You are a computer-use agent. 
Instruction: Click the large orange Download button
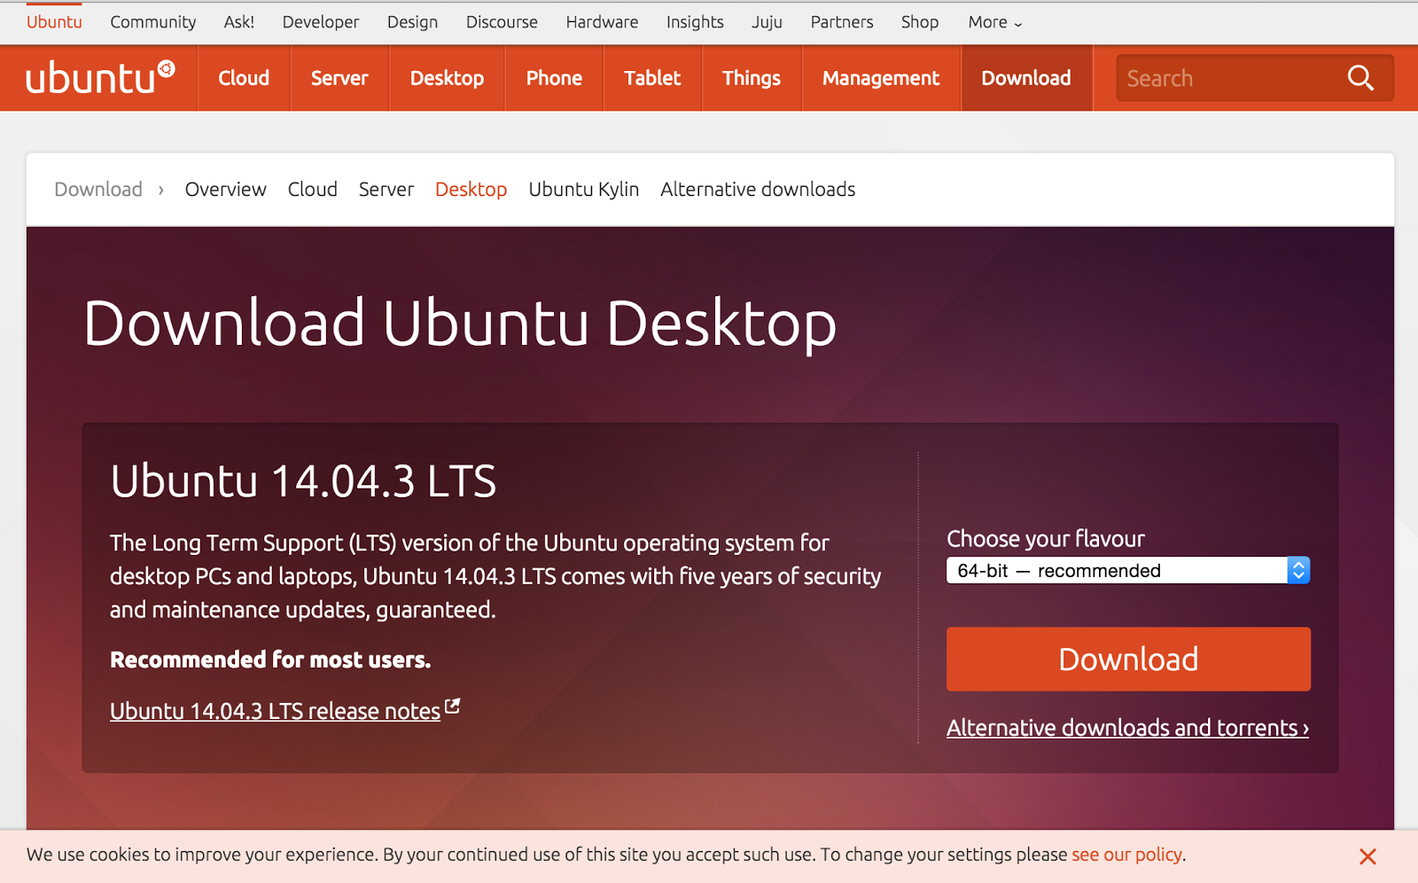pyautogui.click(x=1128, y=659)
